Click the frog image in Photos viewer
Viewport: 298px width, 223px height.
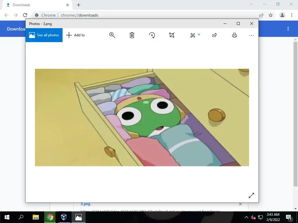click(142, 117)
